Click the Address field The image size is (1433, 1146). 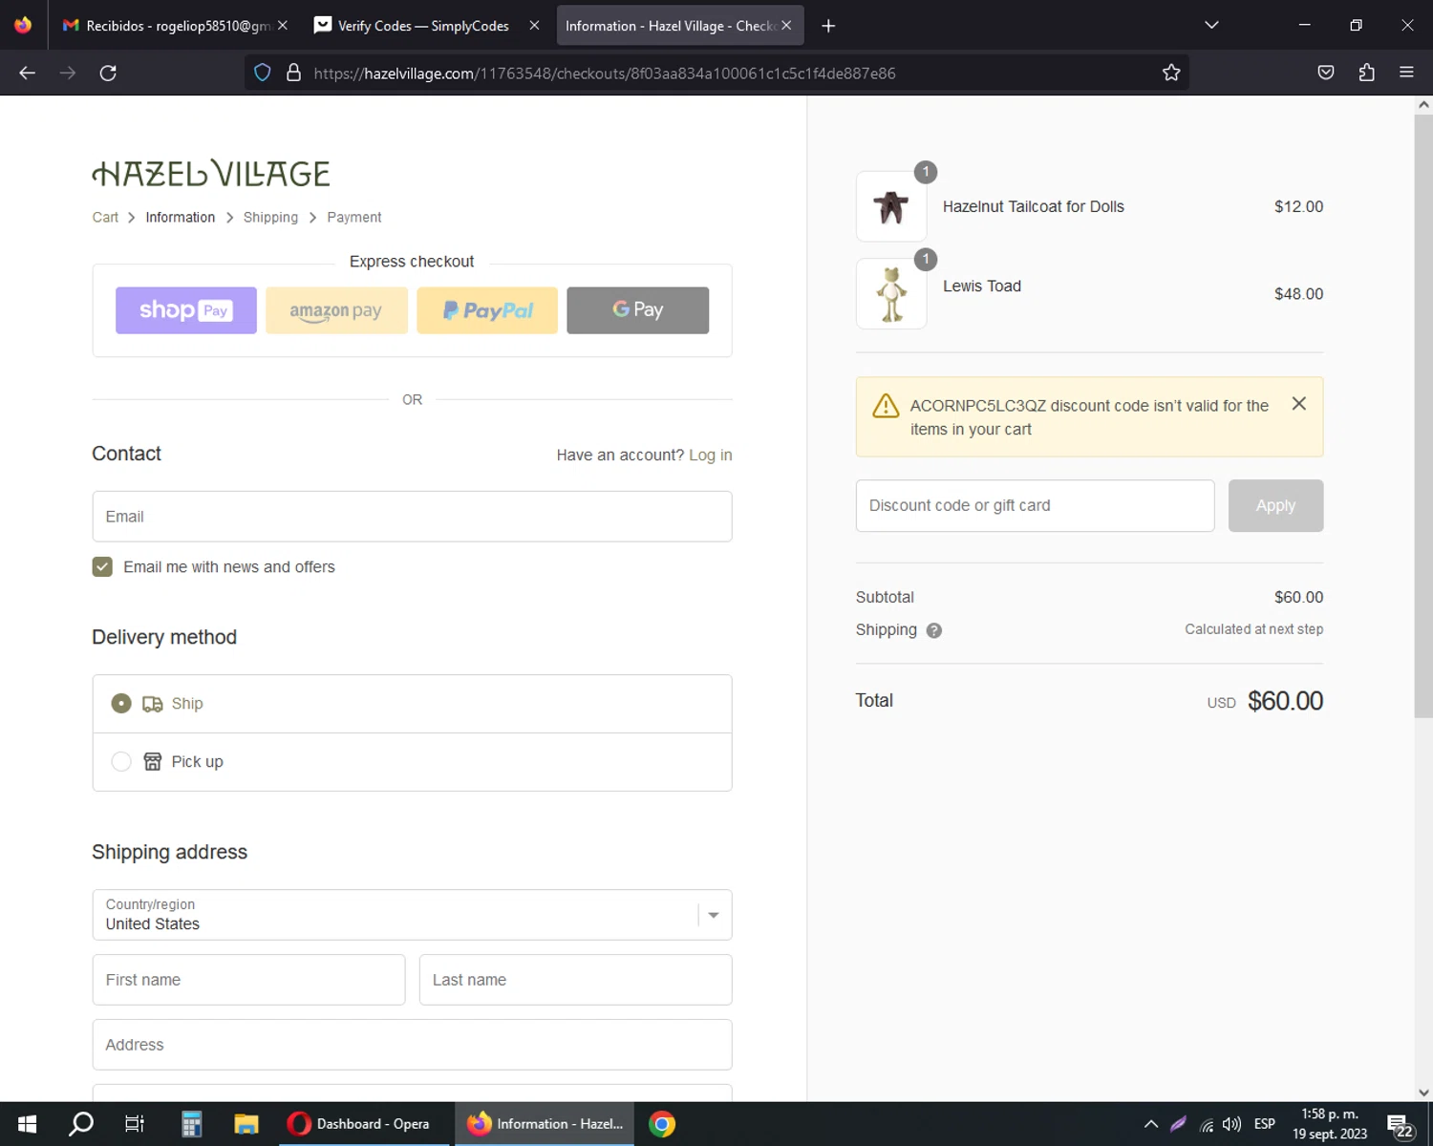tap(413, 1045)
